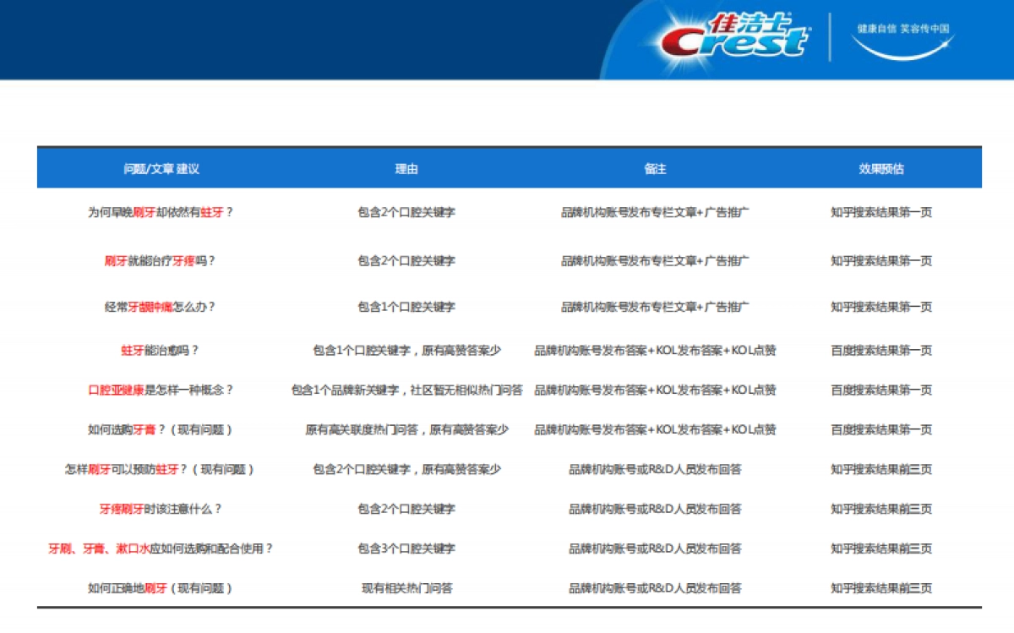1014x633 pixels.
Task: Open question 刷牙就能治疗牙疼吗？
Action: (x=161, y=261)
